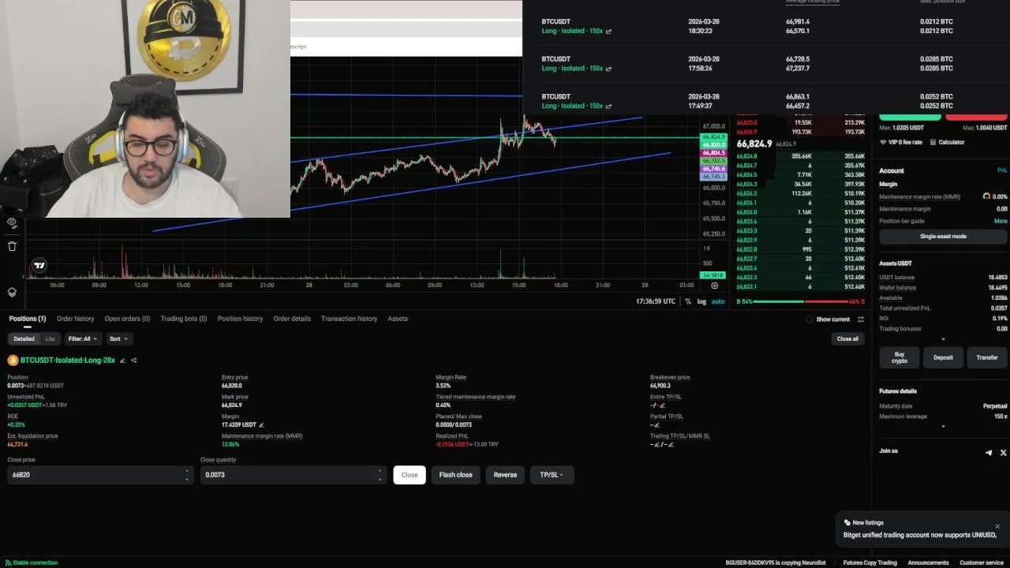Open the Sort dropdown
Screen dimensions: 1010x568
tap(118, 338)
